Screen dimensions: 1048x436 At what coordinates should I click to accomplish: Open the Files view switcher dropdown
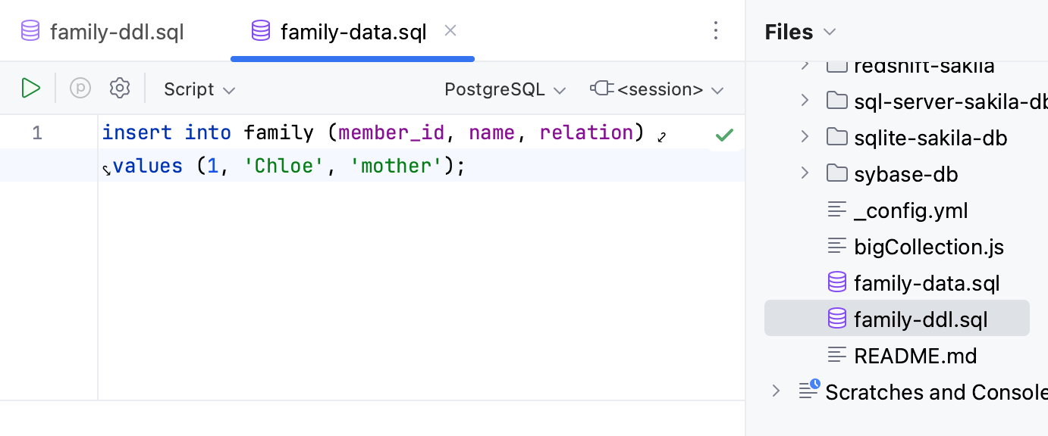pos(828,32)
